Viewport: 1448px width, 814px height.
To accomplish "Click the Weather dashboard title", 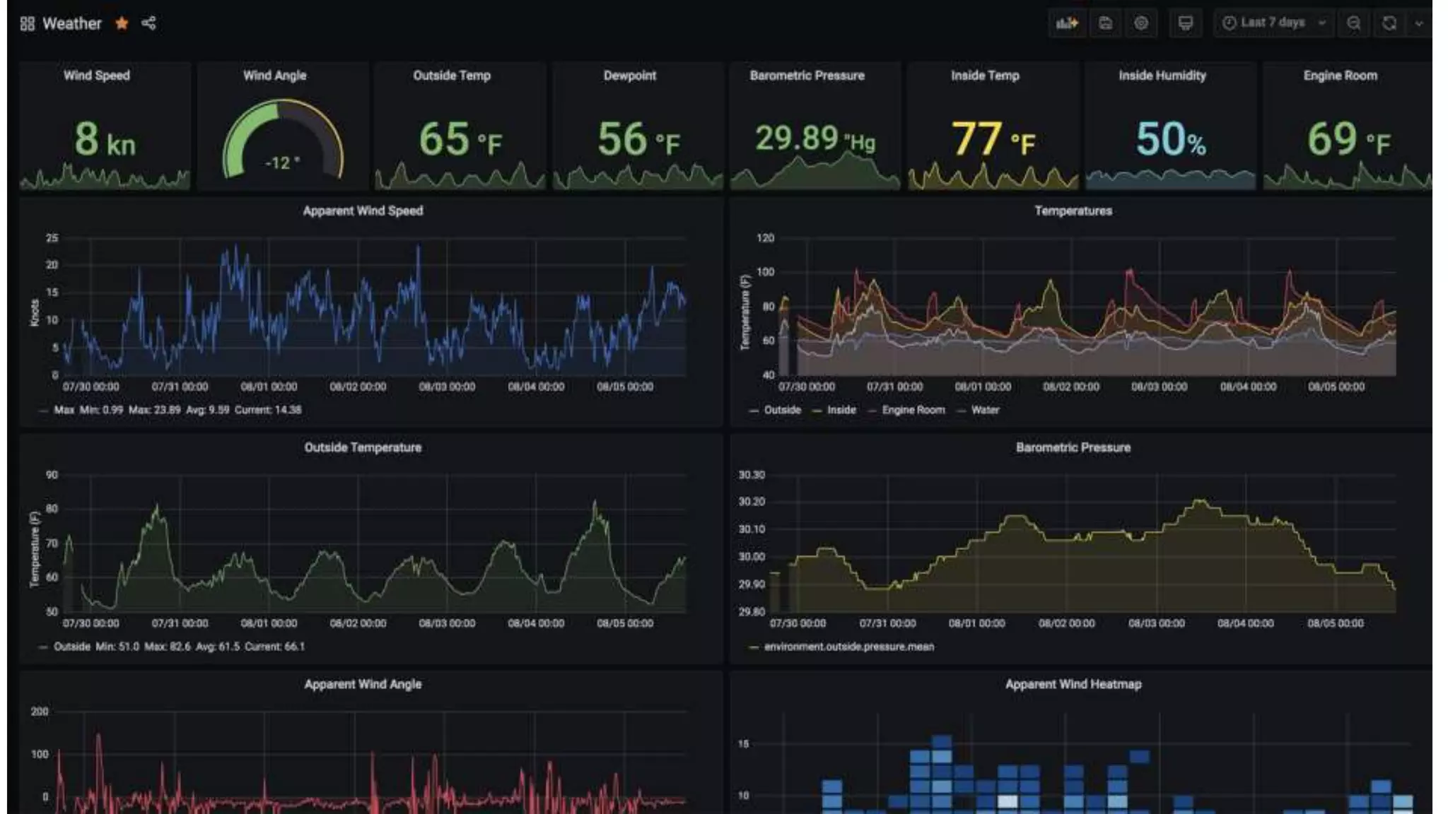I will (71, 23).
